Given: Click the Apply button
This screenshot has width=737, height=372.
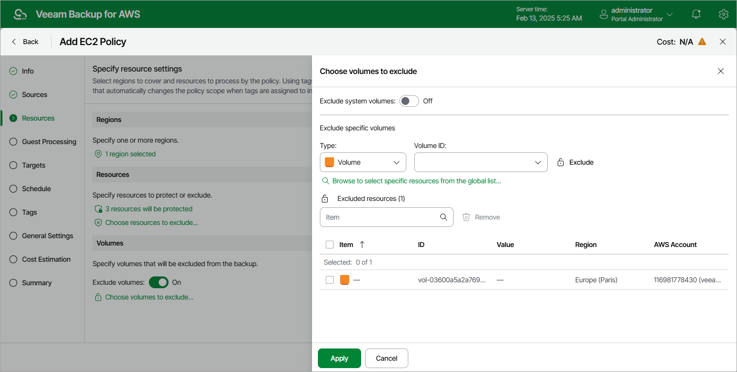Looking at the screenshot, I should [x=339, y=358].
